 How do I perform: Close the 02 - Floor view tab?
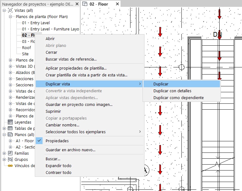[x=117, y=4]
